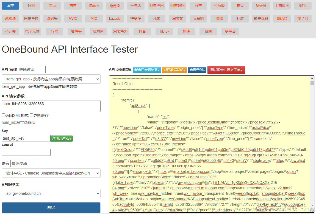Select the 淘宝 platform tab
Image resolution: width=316 pixels, height=214 pixels.
click(10, 6)
